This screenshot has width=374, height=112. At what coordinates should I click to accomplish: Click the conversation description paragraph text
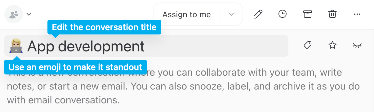tap(183, 87)
